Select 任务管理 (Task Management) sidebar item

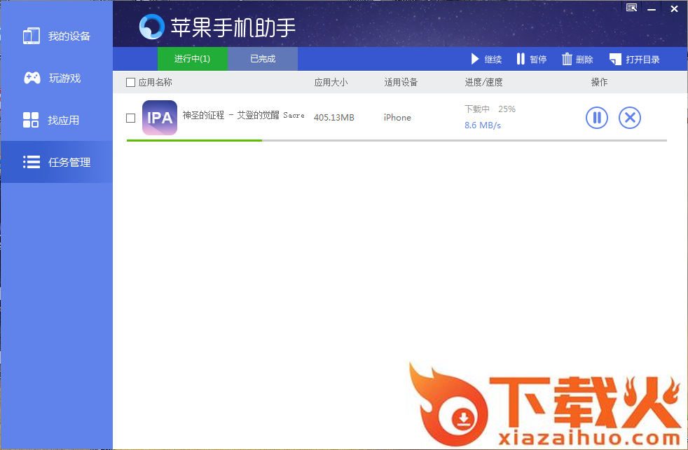(56, 163)
